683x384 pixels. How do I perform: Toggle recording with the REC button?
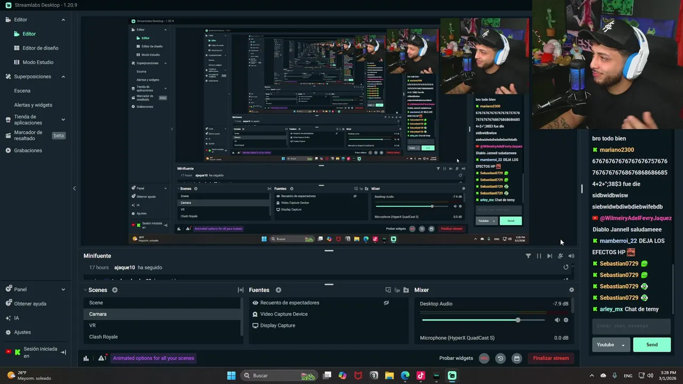(x=484, y=358)
